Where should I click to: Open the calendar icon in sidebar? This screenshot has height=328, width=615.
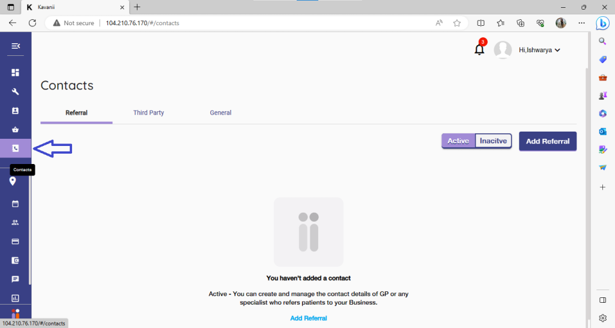(x=16, y=204)
